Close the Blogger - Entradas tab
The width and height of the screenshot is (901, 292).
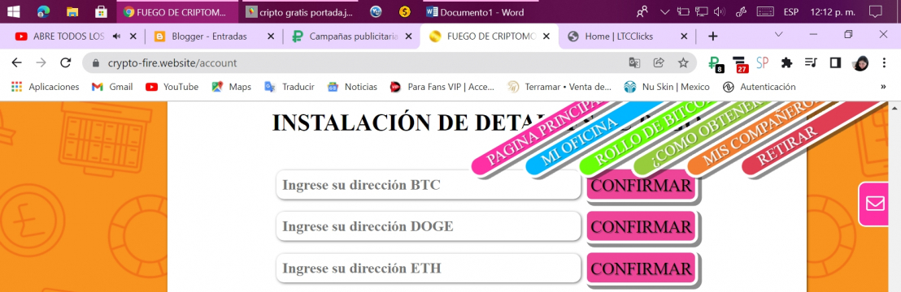271,36
